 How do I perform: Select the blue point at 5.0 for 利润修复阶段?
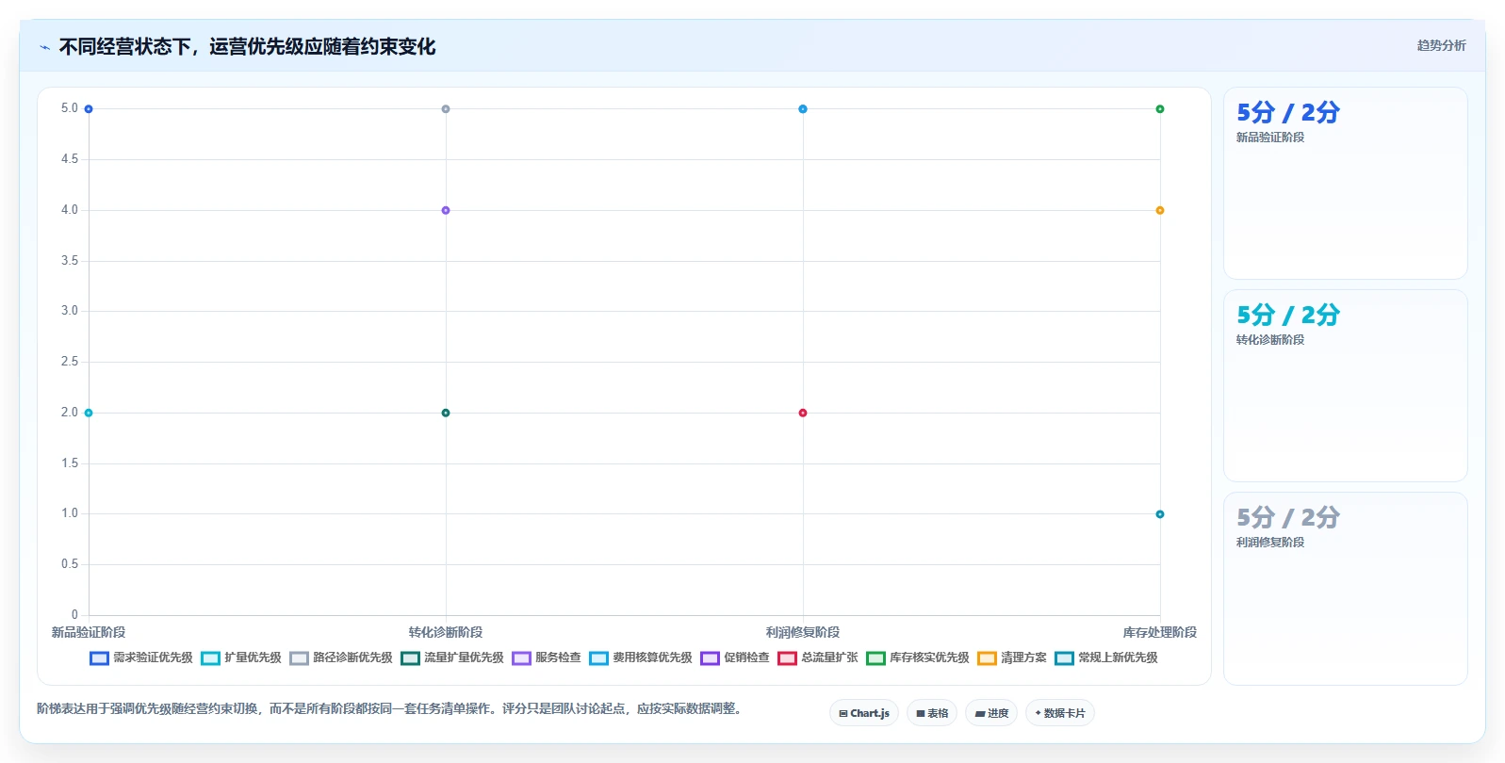(x=803, y=109)
